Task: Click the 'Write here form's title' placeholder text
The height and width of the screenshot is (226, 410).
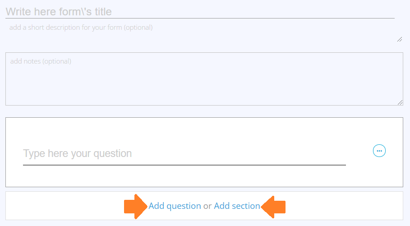Action: click(x=59, y=12)
